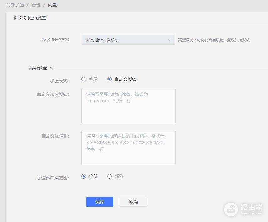This screenshot has width=268, height=222.
Task: Click the 加速模式 label
Action: (x=60, y=81)
